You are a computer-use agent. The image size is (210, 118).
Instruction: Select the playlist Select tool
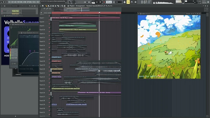click(x=60, y=6)
